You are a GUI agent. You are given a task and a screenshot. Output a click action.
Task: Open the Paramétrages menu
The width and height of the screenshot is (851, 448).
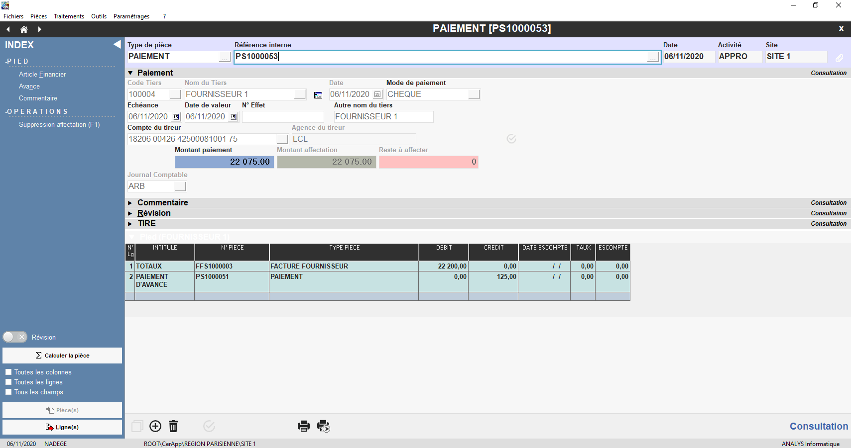[131, 16]
